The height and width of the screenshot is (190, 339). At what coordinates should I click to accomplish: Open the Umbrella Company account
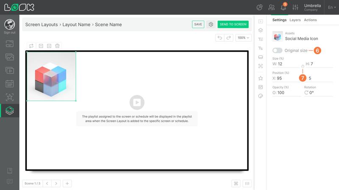click(312, 7)
